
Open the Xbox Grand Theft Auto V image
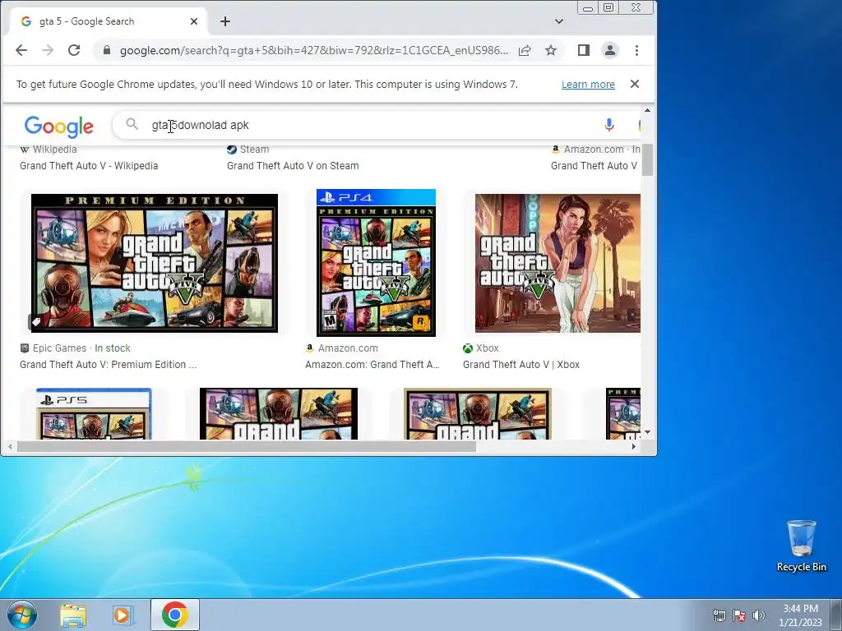(557, 264)
